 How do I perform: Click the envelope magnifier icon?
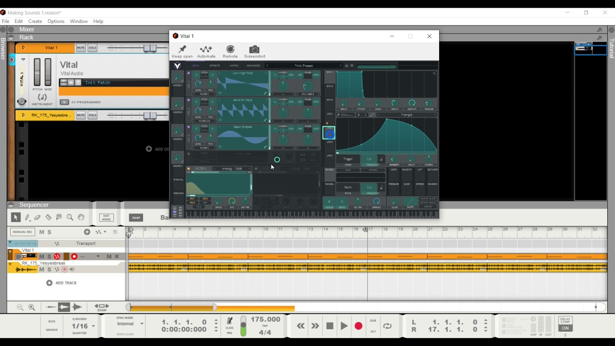pyautogui.click(x=434, y=74)
